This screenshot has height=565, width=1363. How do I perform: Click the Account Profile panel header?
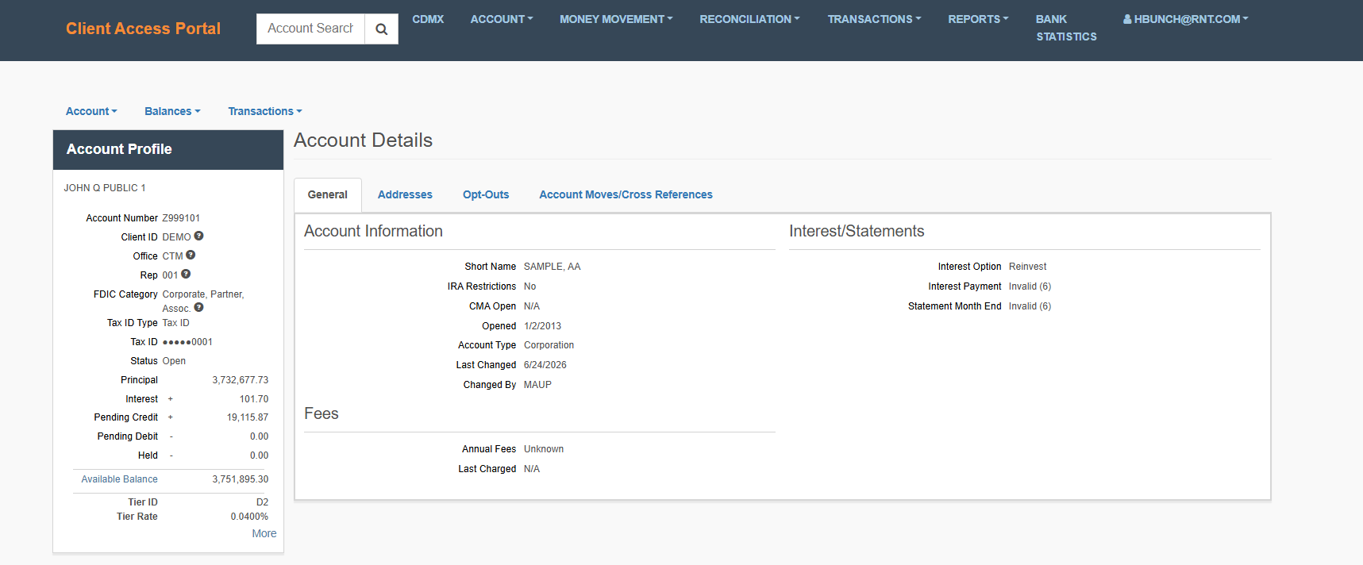pyautogui.click(x=168, y=150)
